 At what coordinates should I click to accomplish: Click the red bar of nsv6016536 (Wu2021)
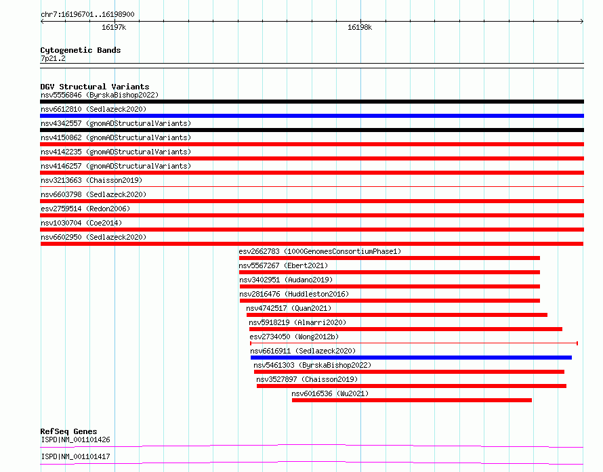(x=412, y=400)
